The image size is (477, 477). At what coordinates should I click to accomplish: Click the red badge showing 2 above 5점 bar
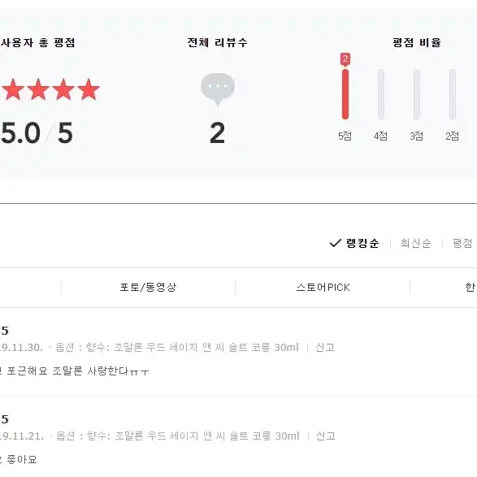(x=345, y=59)
